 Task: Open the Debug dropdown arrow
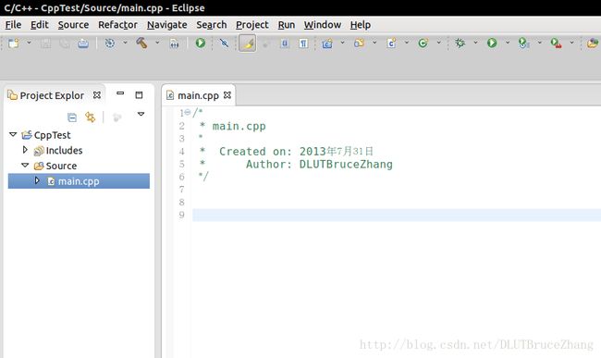(475, 43)
